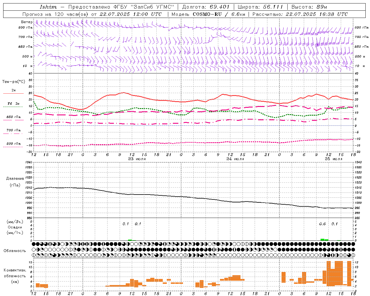The image size is (370, 296).
Task: Click the (мм/1ч.) precipitation unit label
Action: click(x=15, y=233)
